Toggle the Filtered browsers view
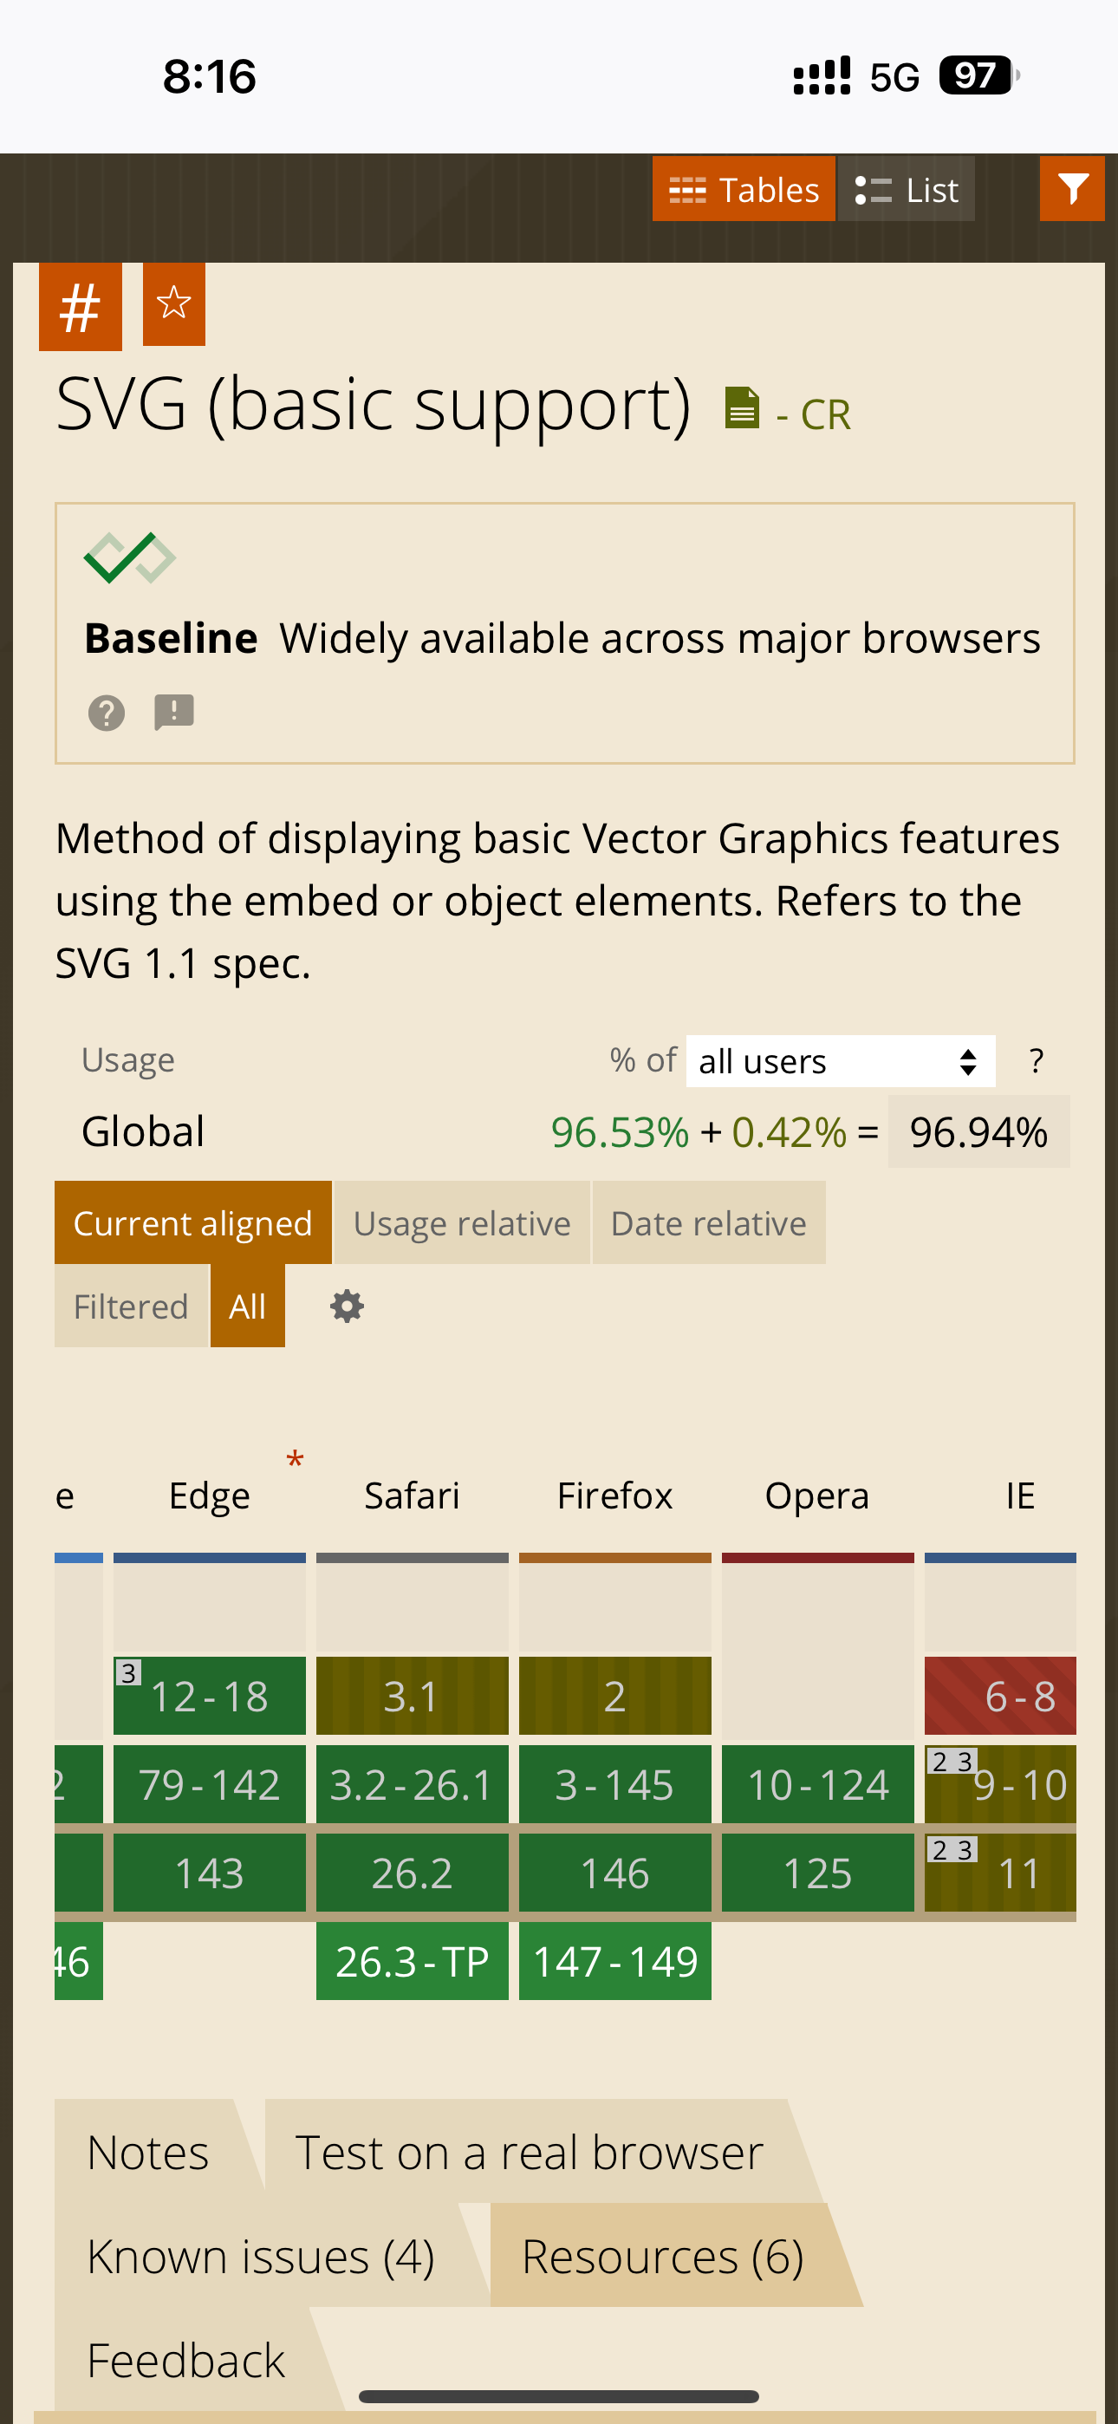Screen dimensions: 1118x2424 [131, 1306]
